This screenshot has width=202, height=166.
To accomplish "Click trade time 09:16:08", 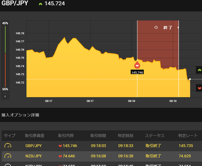I will (x=98, y=156).
